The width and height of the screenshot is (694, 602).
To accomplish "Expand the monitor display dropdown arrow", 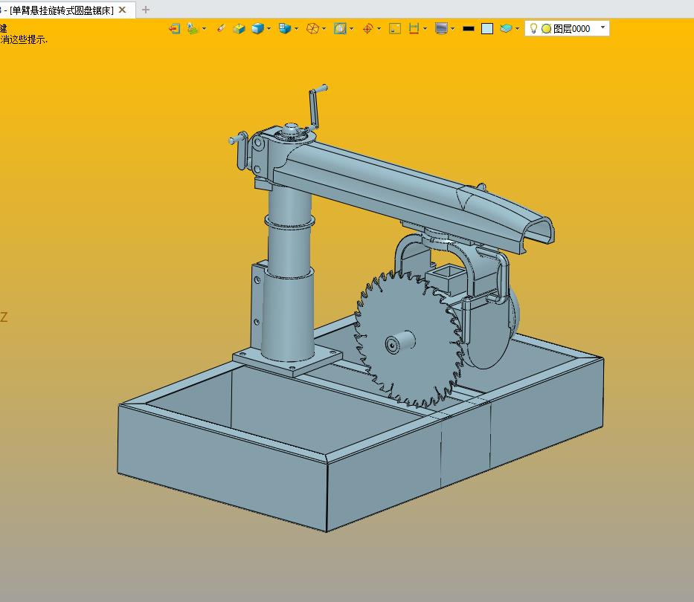I will tap(452, 29).
